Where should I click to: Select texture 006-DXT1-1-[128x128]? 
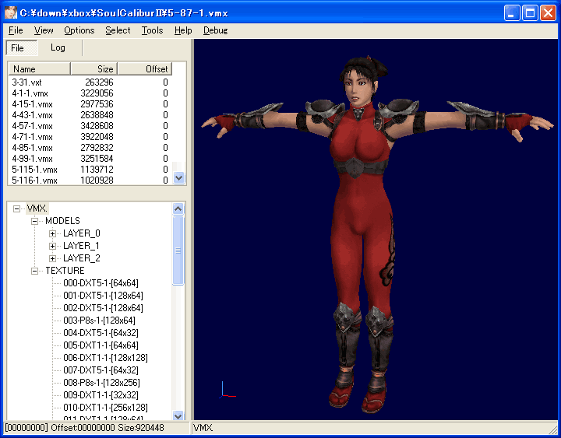pyautogui.click(x=105, y=358)
